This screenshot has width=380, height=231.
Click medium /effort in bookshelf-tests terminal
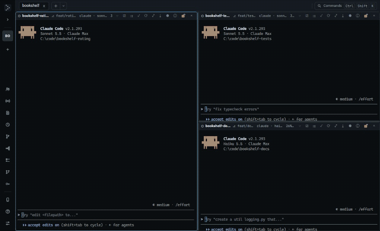tap(354, 99)
